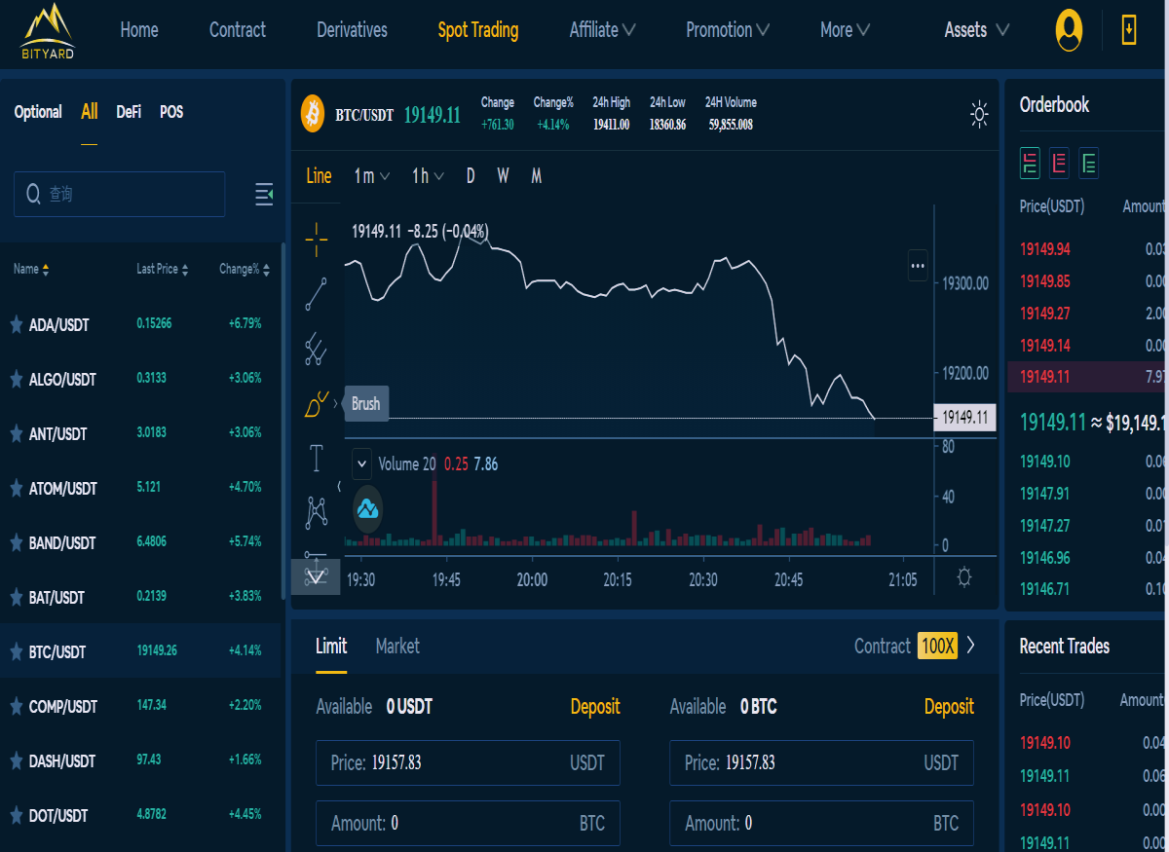Favorite BAND/USDT with its star

[x=16, y=542]
